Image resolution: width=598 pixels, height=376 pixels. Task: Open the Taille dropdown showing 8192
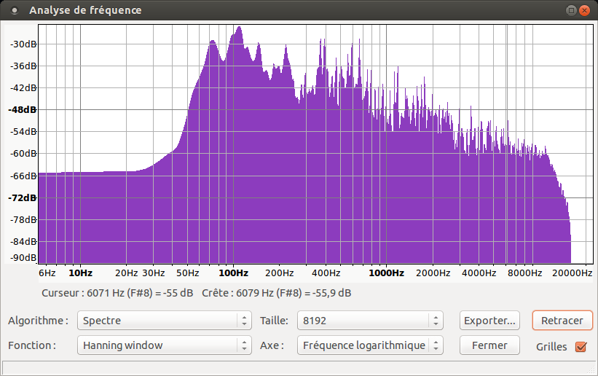pos(370,321)
